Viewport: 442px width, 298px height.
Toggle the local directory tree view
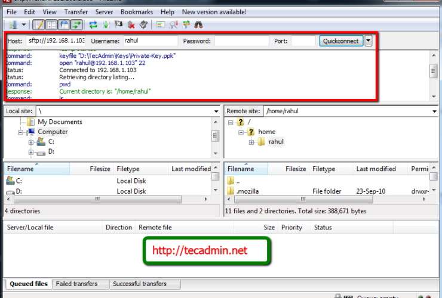click(x=51, y=25)
